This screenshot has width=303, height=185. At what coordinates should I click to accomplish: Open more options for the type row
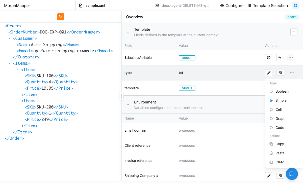[292, 73]
